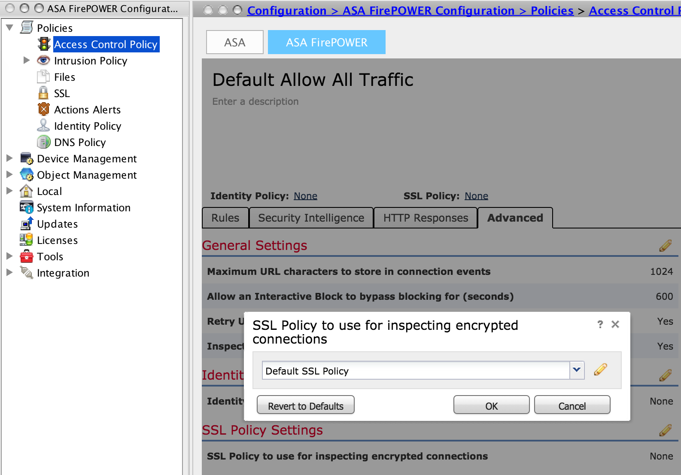This screenshot has height=475, width=681.
Task: Click the Identity Policy user icon
Action: tap(43, 125)
